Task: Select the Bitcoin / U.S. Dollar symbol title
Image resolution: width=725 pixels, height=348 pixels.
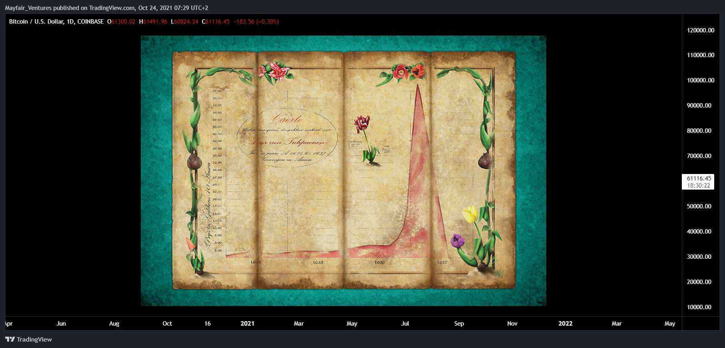Action: pyautogui.click(x=56, y=22)
